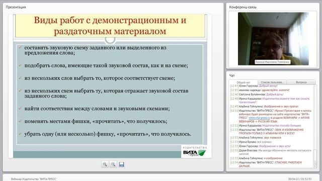Click the chat scrollbar down arrow
Screen dimensions: 322x181
(x=315, y=166)
